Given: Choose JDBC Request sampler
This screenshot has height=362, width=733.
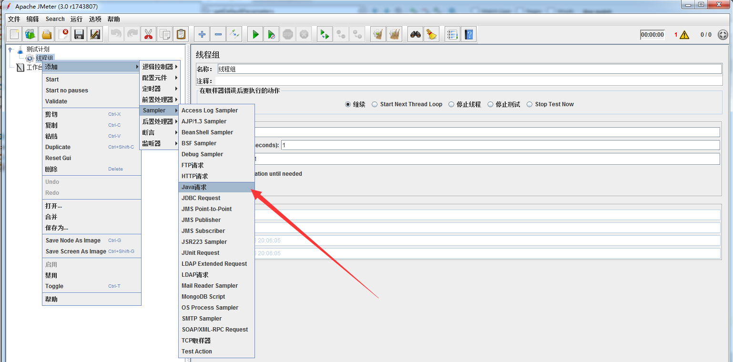Looking at the screenshot, I should click(x=217, y=198).
